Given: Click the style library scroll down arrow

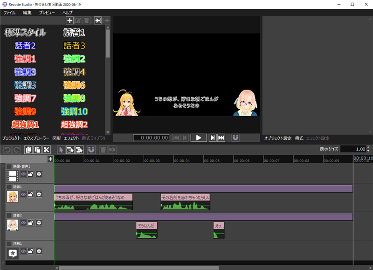Looking at the screenshot, I should [x=108, y=132].
